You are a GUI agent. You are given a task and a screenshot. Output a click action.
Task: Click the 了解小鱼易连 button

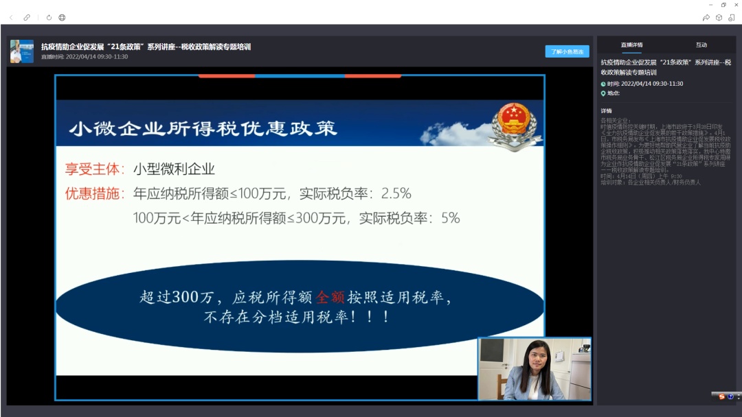(x=567, y=51)
